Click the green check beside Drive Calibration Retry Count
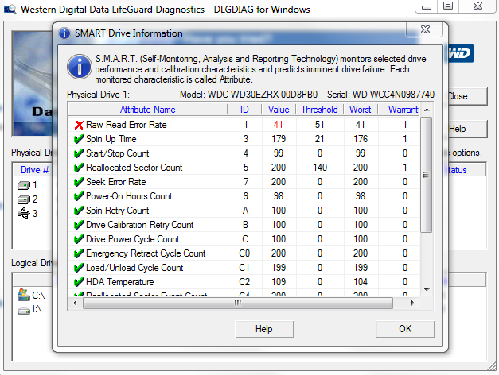This screenshot has height=375, width=499. (79, 225)
